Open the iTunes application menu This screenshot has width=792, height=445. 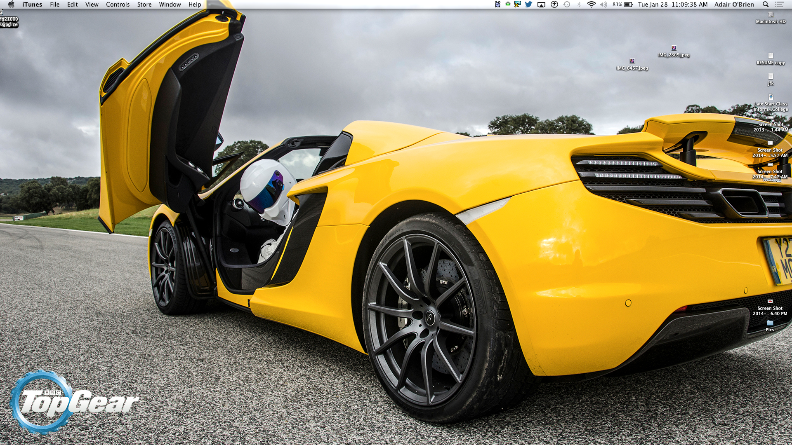[32, 4]
